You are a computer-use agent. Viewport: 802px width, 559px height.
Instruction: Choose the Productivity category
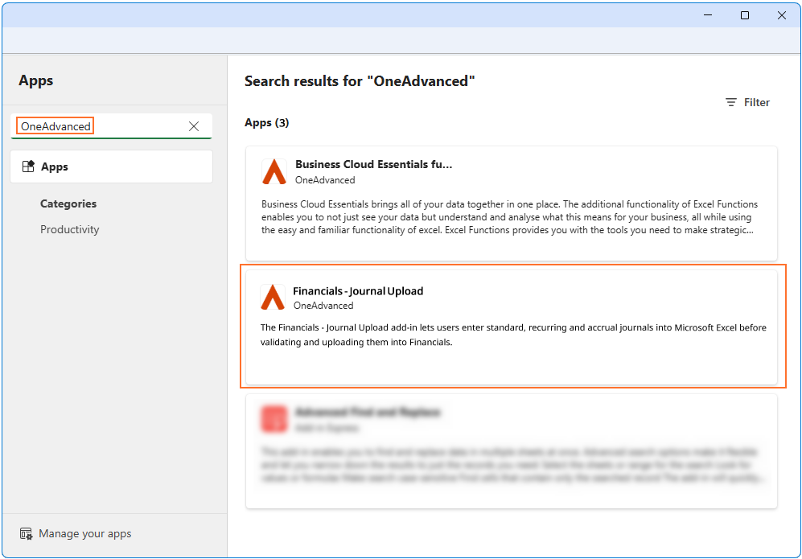click(70, 229)
